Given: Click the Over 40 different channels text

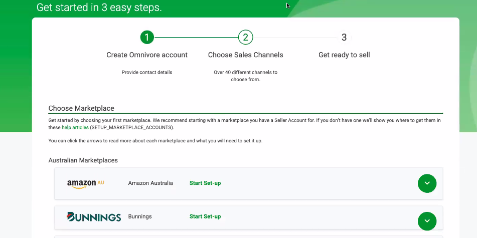Looking at the screenshot, I should click(x=245, y=76).
